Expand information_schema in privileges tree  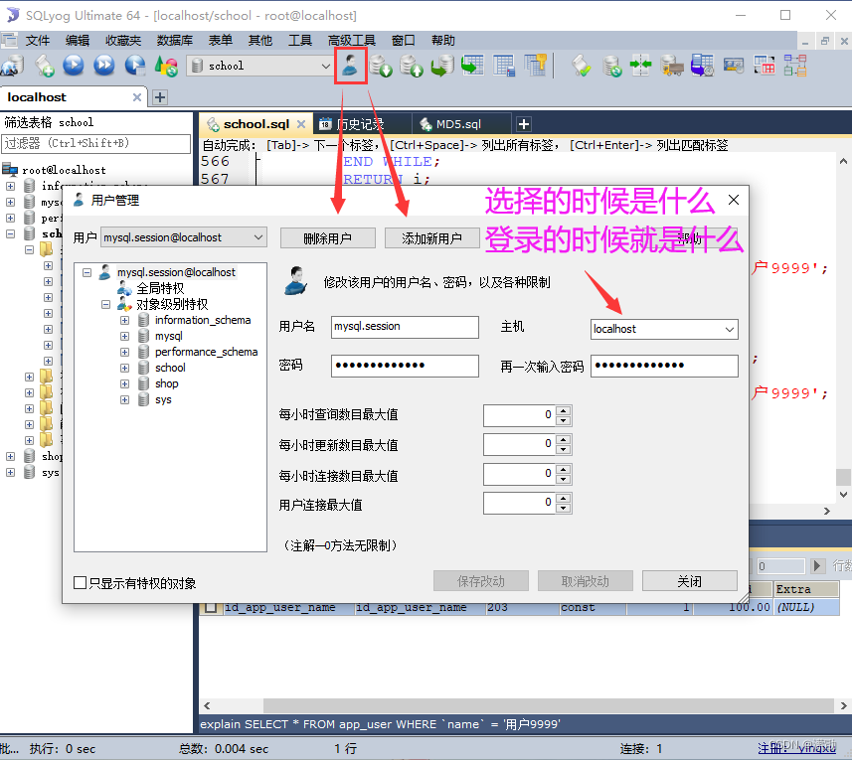[x=125, y=320]
